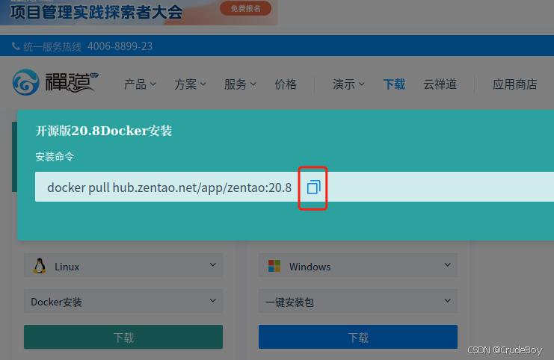This screenshot has width=554, height=360.
Task: Expand the Windows platform dropdown
Action: [358, 265]
